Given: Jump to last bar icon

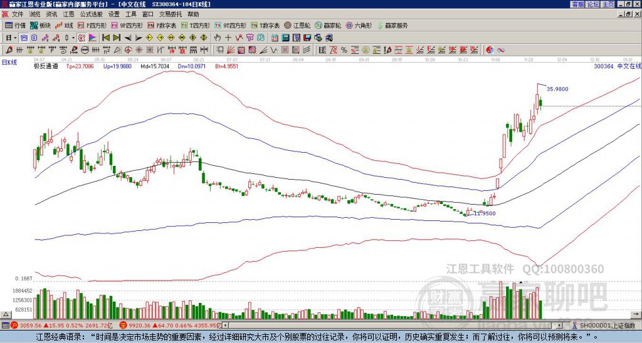Looking at the screenshot, I should (117, 38).
